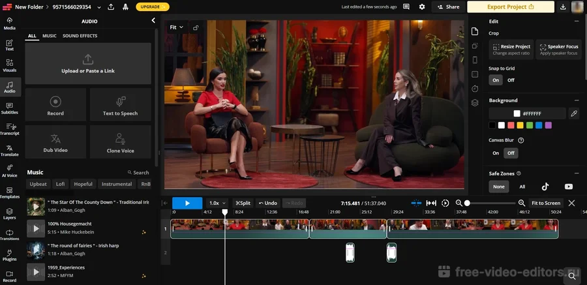Select the AI Voice sidebar icon
This screenshot has width=587, height=285.
coord(10,171)
